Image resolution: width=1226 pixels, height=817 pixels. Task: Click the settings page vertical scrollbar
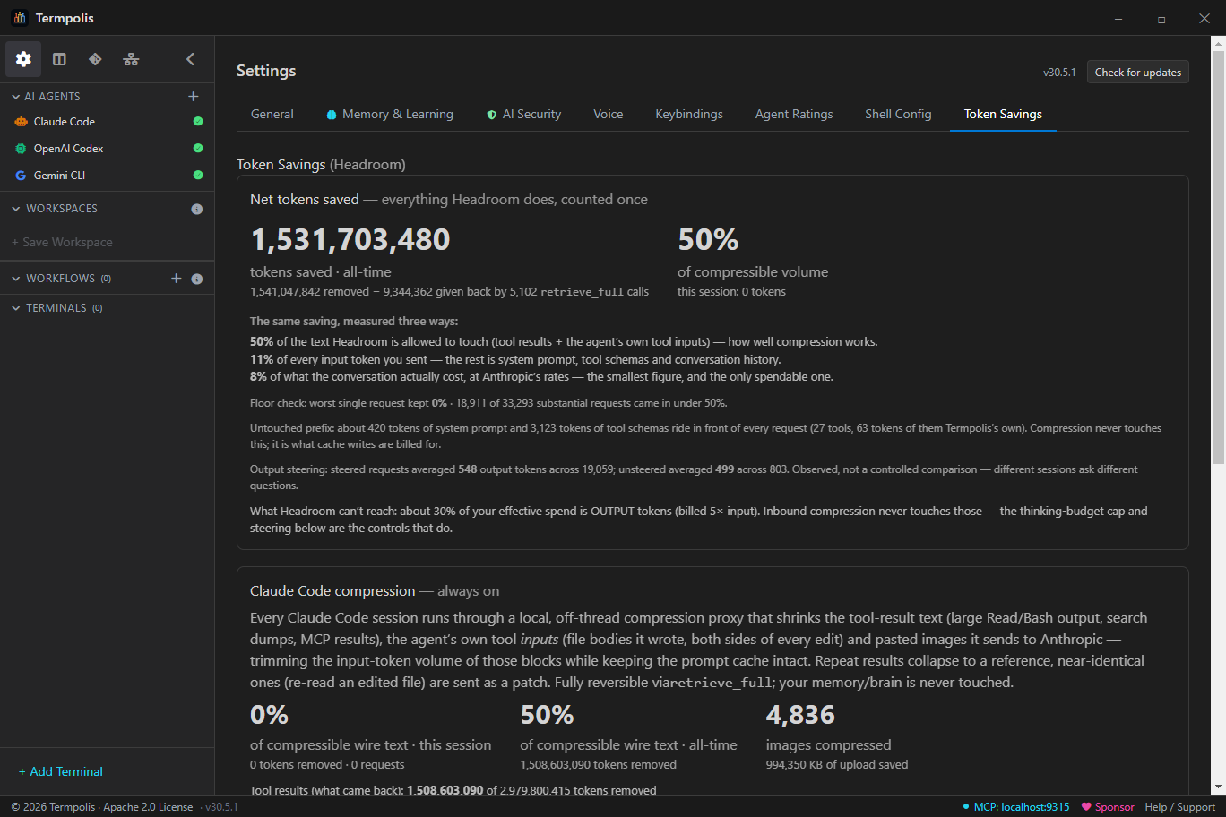tap(1218, 258)
